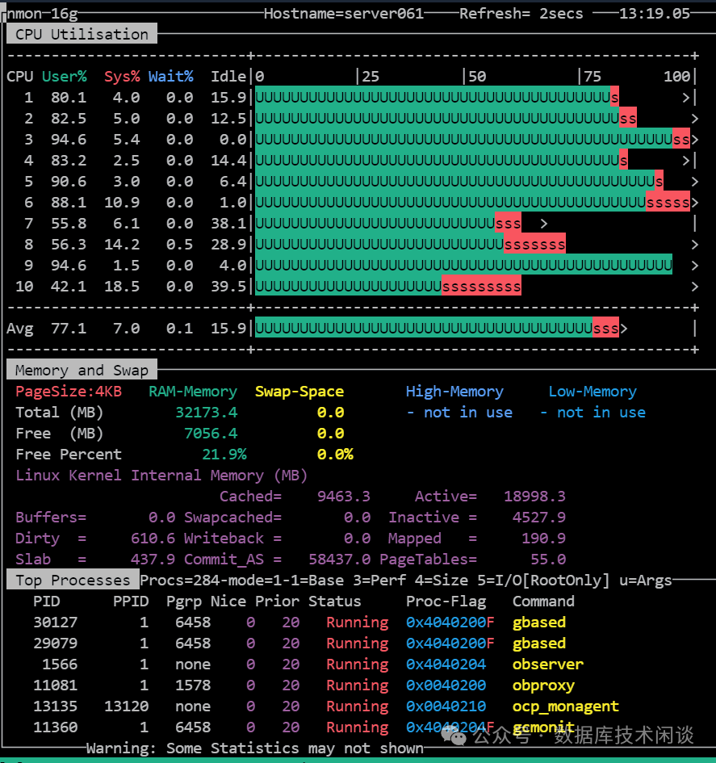Click the Dirty value 610.6

pos(153,539)
